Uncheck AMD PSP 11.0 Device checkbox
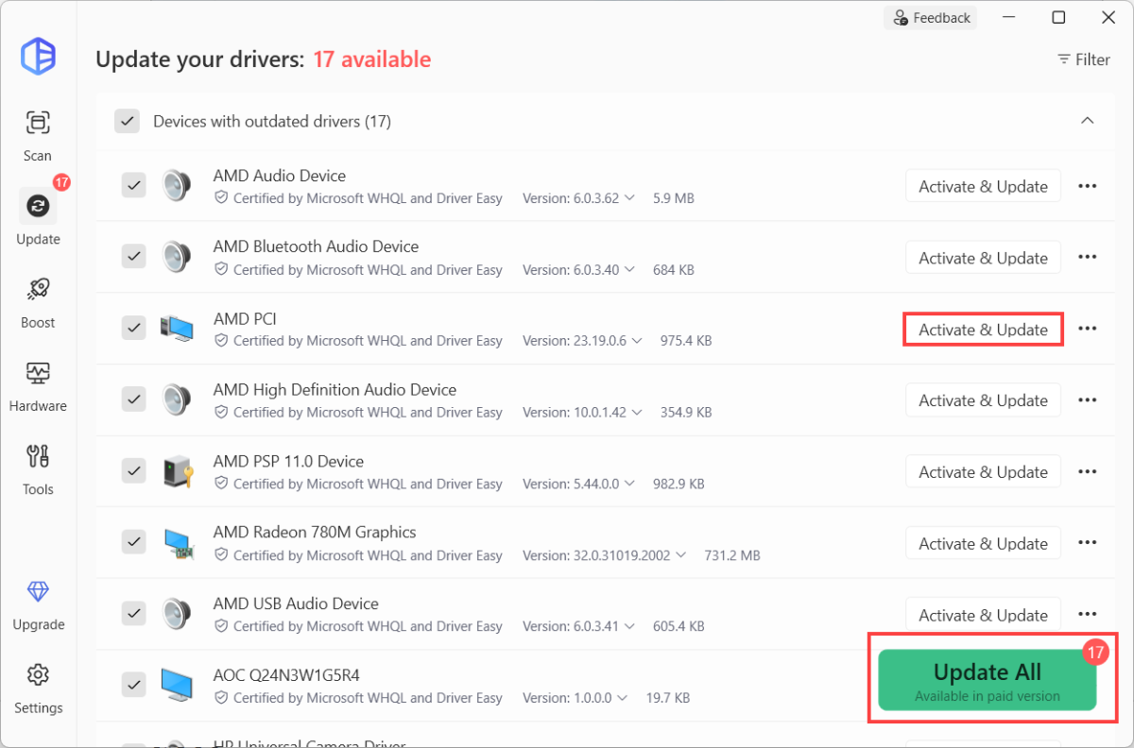Screen dimensions: 1134x748 pyautogui.click(x=133, y=471)
